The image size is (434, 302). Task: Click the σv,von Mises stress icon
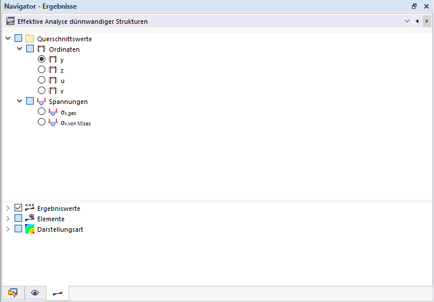coord(53,123)
